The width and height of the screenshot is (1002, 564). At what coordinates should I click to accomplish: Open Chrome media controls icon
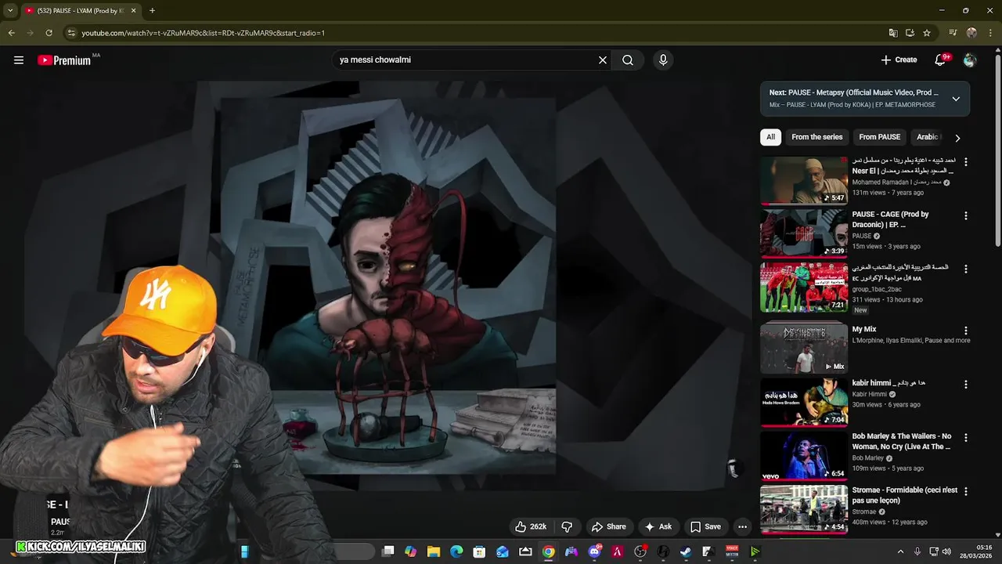[x=953, y=33]
